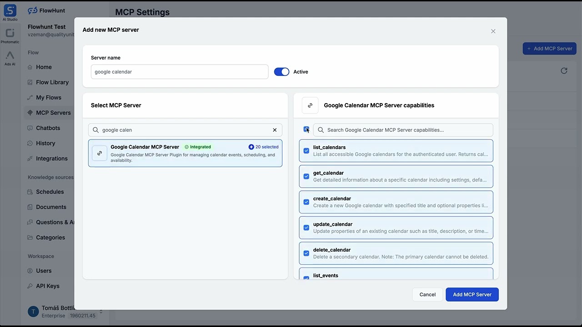
Task: Click the magnifier icon in server search
Action: 95,130
